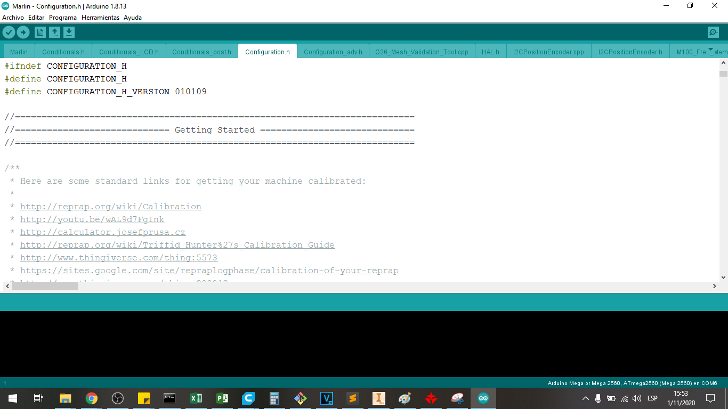
Task: Open the Calculator taskbar icon
Action: 274,398
